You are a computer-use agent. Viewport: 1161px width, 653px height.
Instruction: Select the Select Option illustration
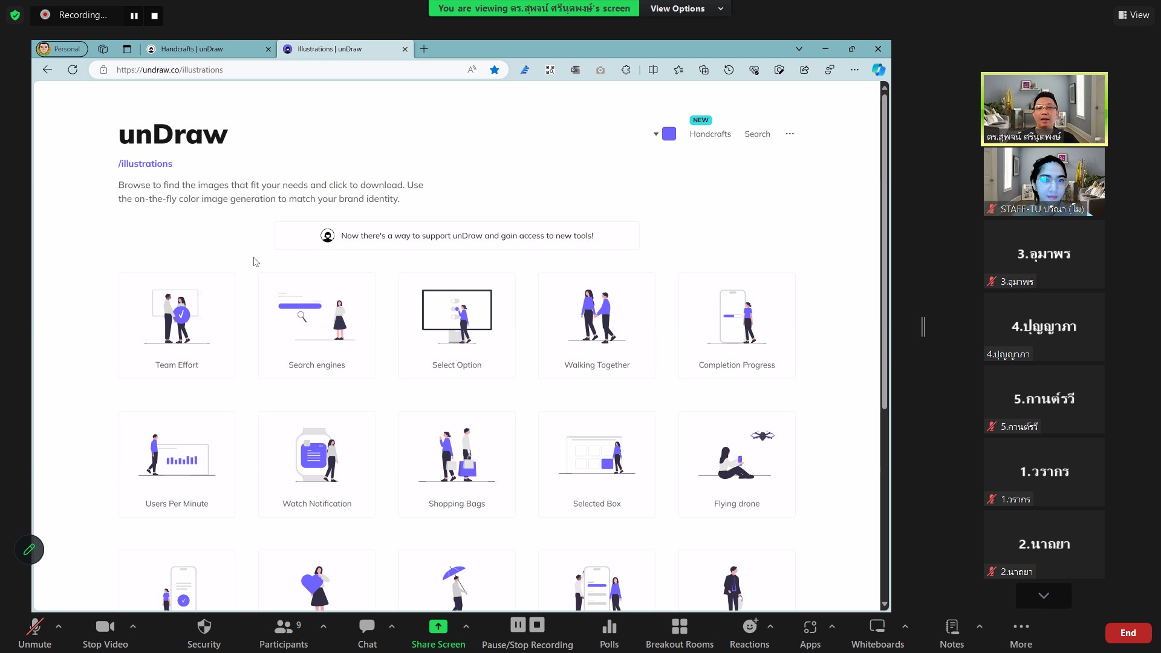[457, 325]
